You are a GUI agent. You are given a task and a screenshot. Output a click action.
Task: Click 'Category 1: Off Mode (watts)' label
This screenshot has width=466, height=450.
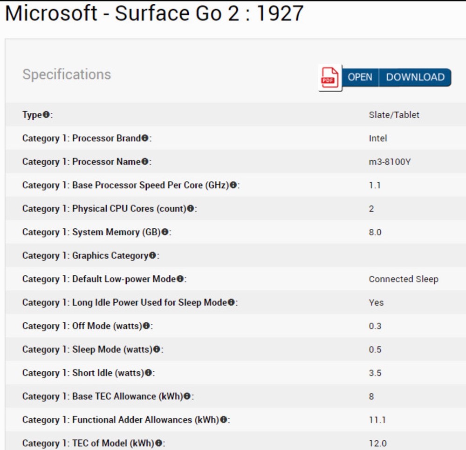point(82,326)
